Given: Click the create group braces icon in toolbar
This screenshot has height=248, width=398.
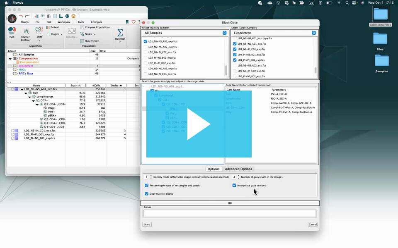Looking at the screenshot, I should coord(43,16).
